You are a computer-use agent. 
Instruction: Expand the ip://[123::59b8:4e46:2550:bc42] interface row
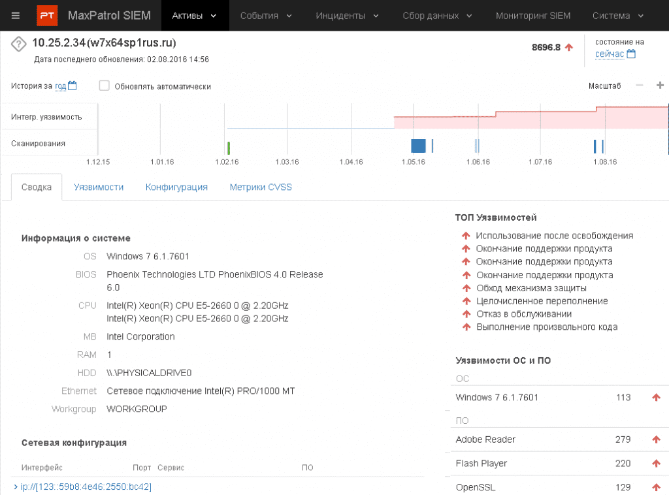[x=16, y=487]
